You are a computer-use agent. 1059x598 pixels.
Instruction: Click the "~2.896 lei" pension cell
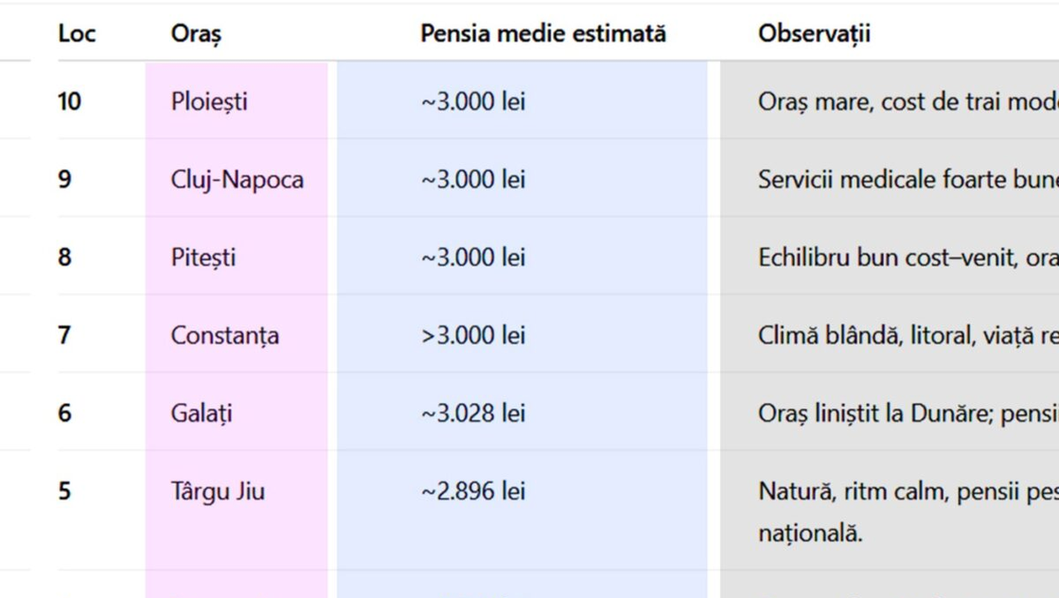(x=472, y=491)
